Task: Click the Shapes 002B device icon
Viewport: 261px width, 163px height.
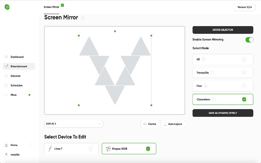Action: tap(108, 149)
